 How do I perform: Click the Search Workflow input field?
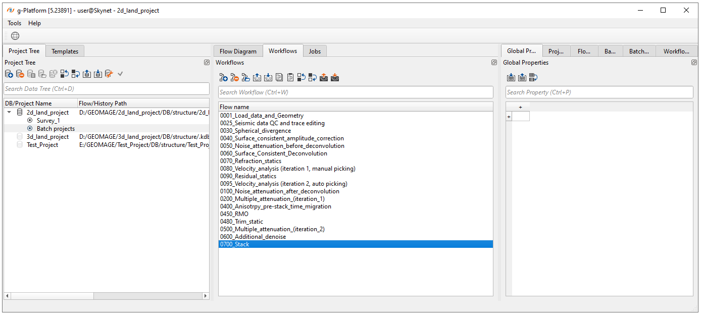(x=356, y=92)
